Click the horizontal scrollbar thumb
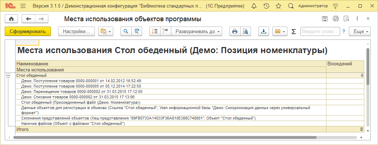 (x=164, y=137)
